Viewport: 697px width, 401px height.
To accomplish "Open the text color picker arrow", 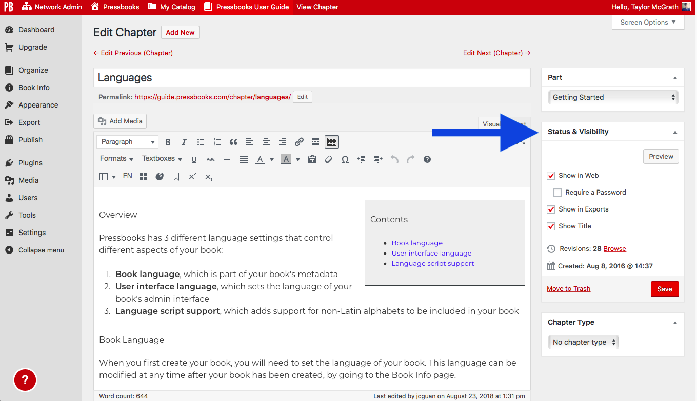I will pyautogui.click(x=272, y=159).
